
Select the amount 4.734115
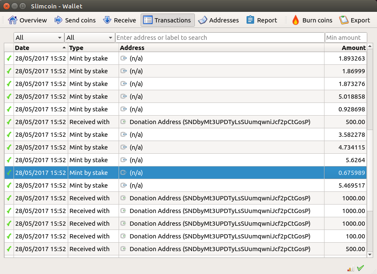[352, 147]
